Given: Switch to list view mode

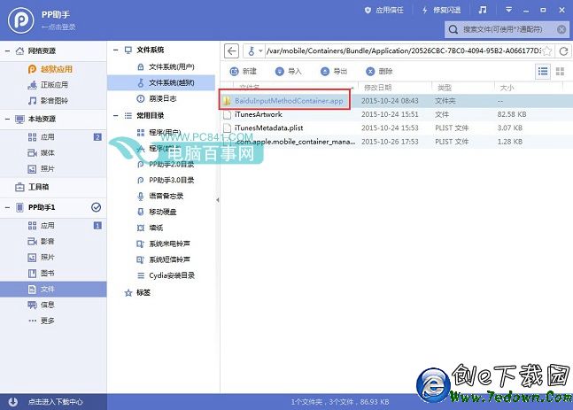Looking at the screenshot, I should coord(543,71).
